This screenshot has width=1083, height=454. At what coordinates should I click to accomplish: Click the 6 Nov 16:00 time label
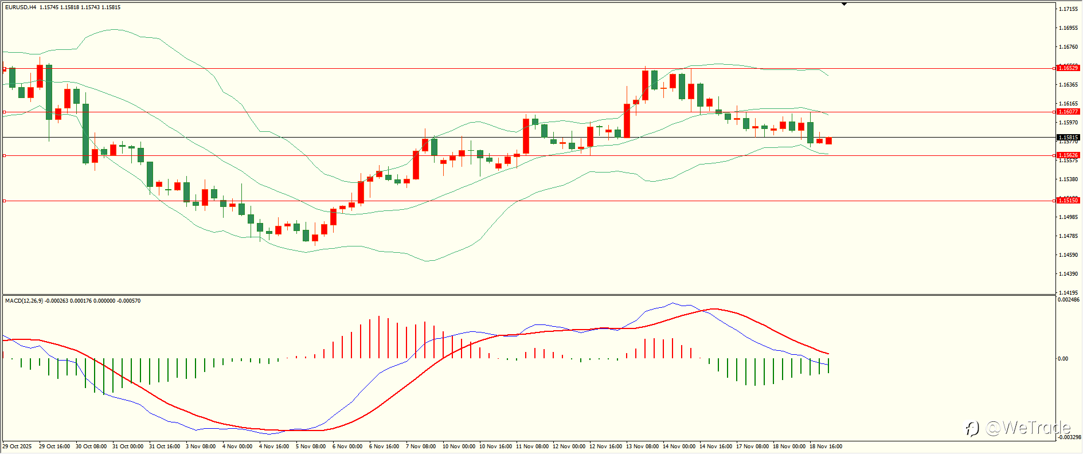pyautogui.click(x=384, y=447)
